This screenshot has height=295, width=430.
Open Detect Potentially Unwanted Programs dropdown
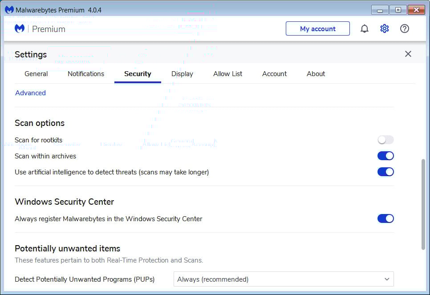[284, 279]
